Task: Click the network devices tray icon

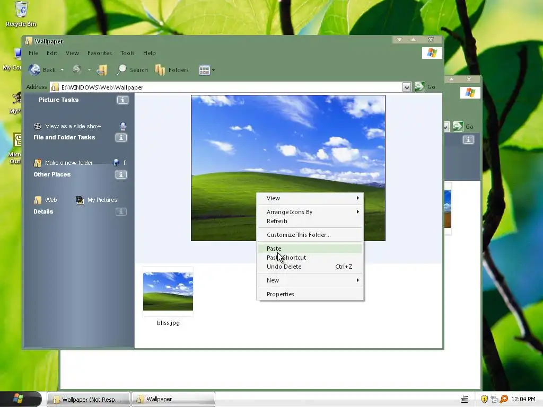Action: tap(494, 399)
